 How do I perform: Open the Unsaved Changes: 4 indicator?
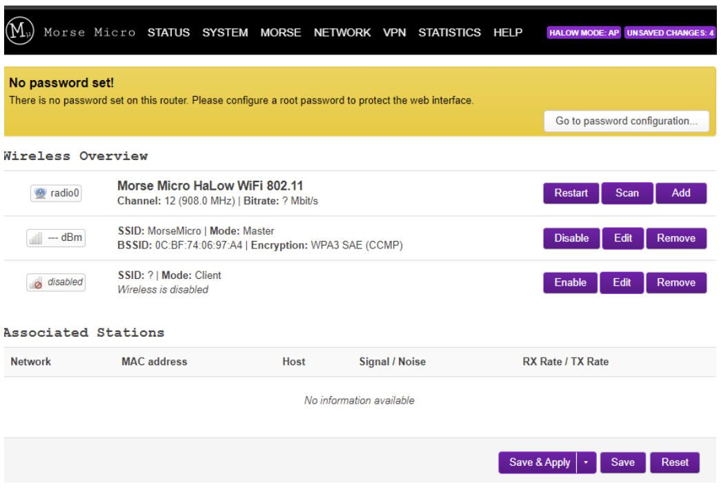click(x=670, y=33)
